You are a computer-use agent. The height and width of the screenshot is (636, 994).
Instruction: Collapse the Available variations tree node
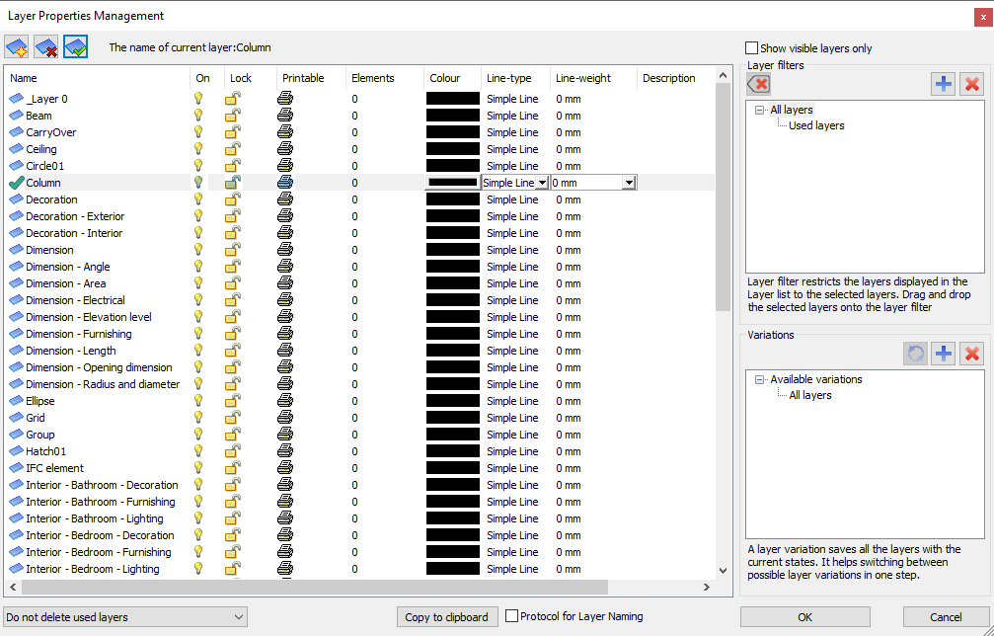[x=759, y=379]
